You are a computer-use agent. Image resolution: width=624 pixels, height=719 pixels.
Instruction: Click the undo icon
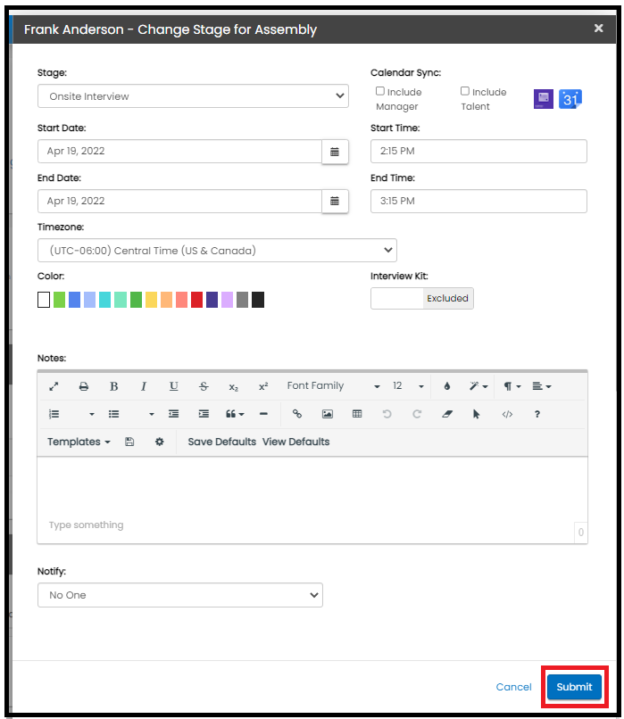tap(387, 414)
